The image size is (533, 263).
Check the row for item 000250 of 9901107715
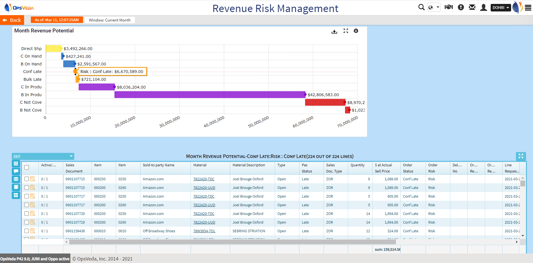27,179
